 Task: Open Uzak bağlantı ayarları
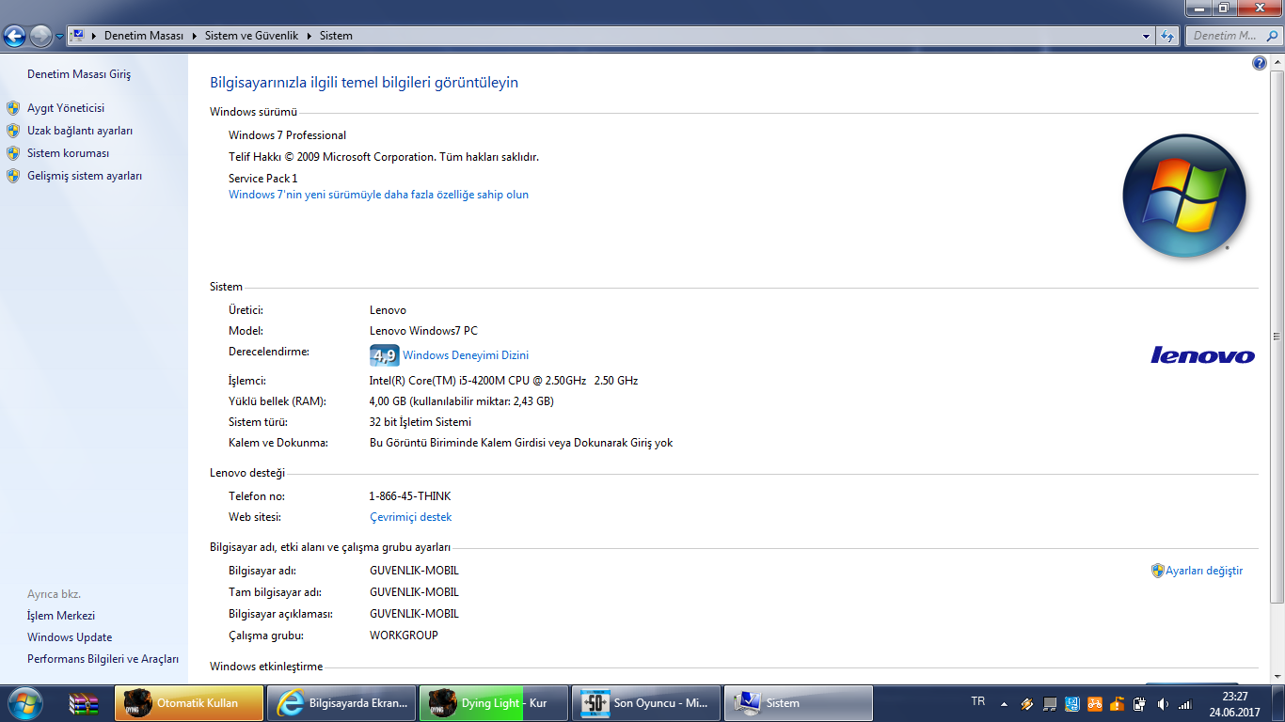pos(80,131)
